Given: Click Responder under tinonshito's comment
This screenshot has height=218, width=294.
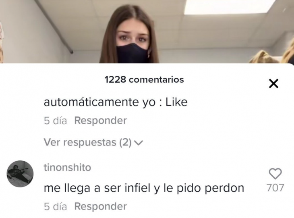Looking at the screenshot, I should (x=101, y=206).
